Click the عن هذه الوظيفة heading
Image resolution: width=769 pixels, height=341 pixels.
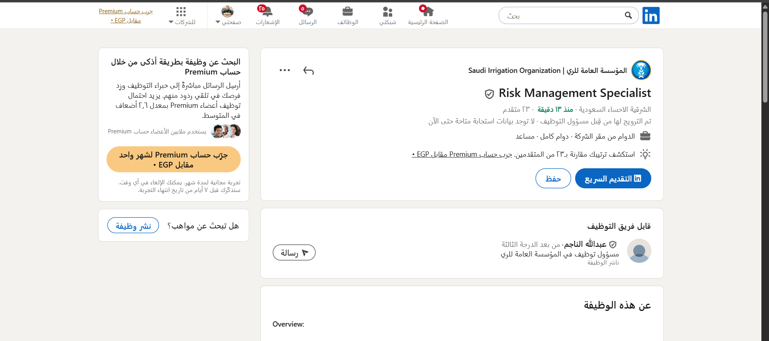point(617,305)
